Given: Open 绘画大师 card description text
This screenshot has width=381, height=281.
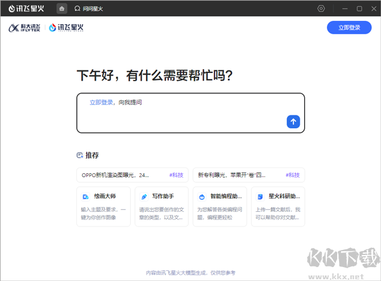Looking at the screenshot, I should point(104,213).
